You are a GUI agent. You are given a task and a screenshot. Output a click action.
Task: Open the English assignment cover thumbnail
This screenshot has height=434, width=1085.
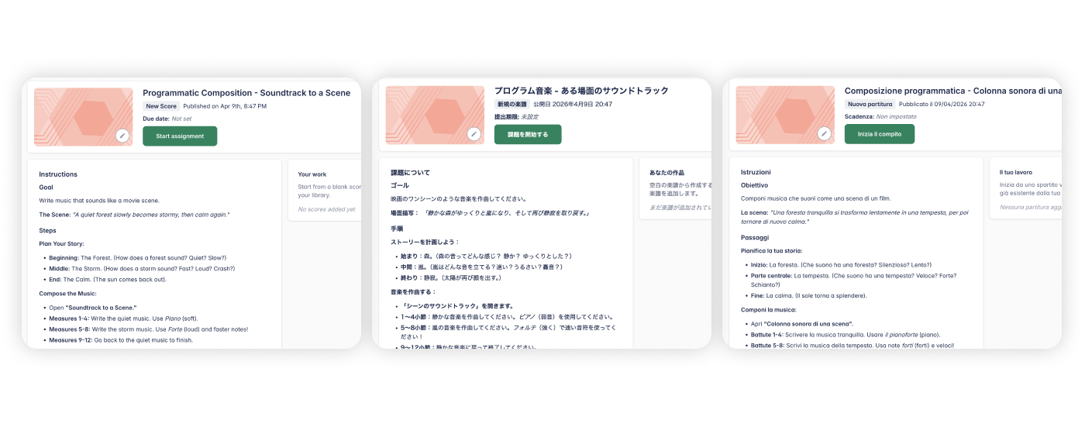tap(84, 117)
